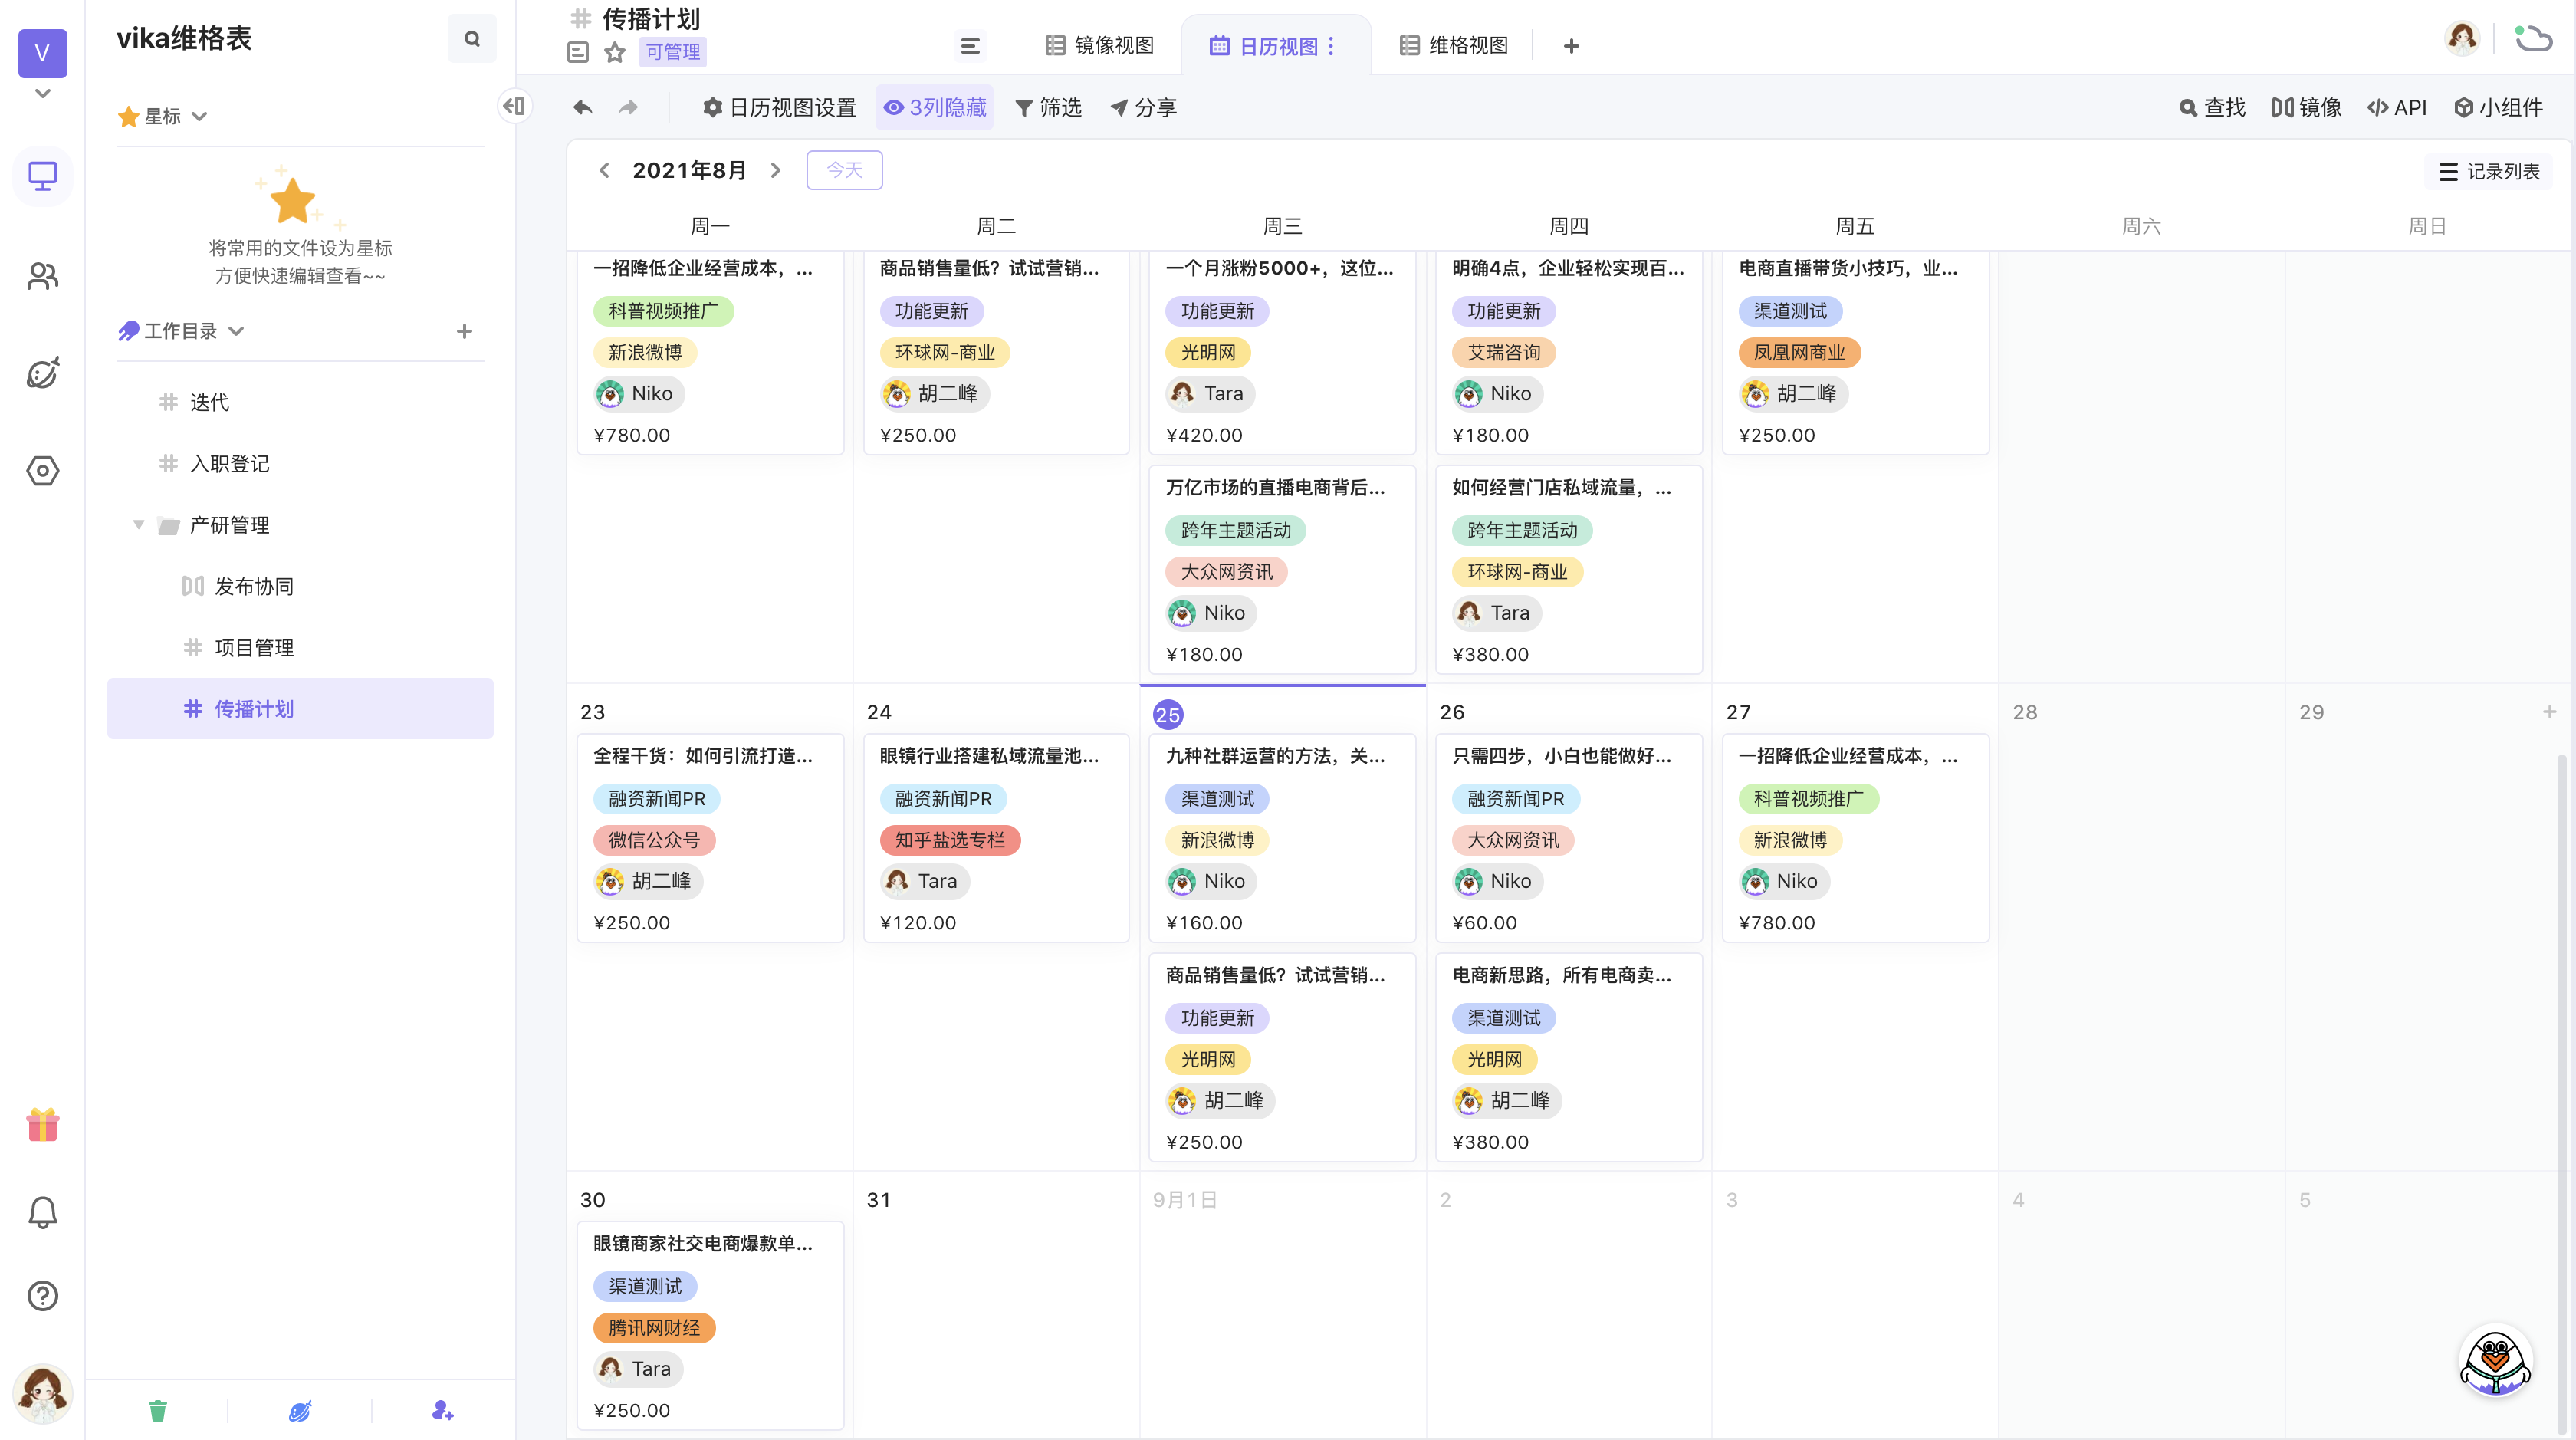The height and width of the screenshot is (1440, 2576).
Task: Collapse the 产研管理 folder
Action: click(x=139, y=524)
